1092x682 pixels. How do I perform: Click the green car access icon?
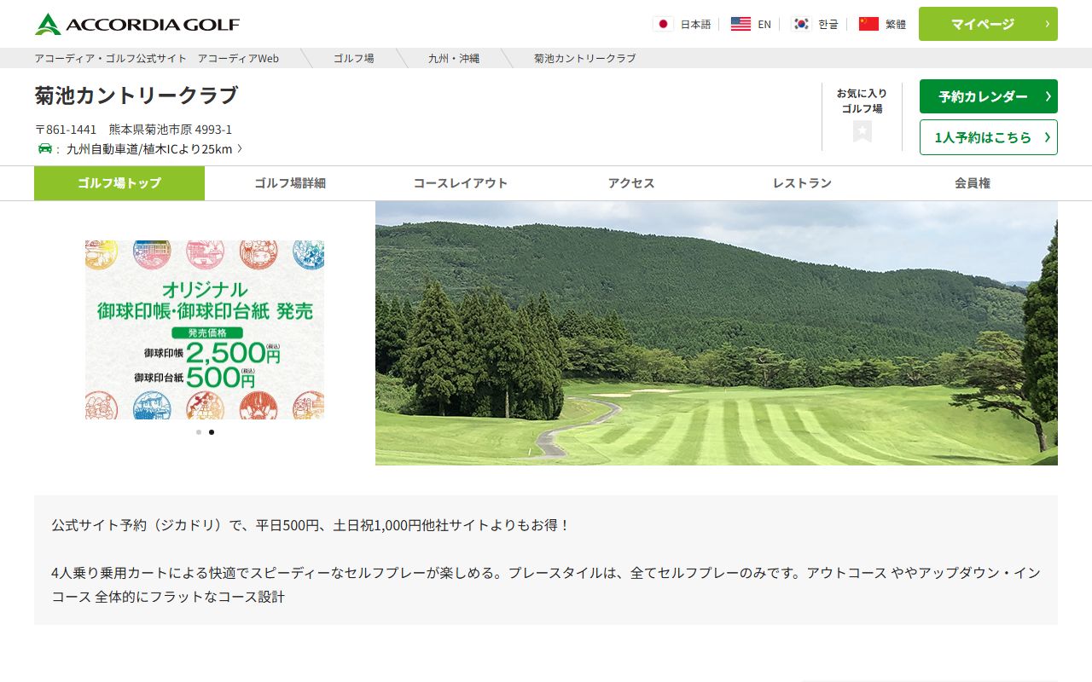coord(45,148)
